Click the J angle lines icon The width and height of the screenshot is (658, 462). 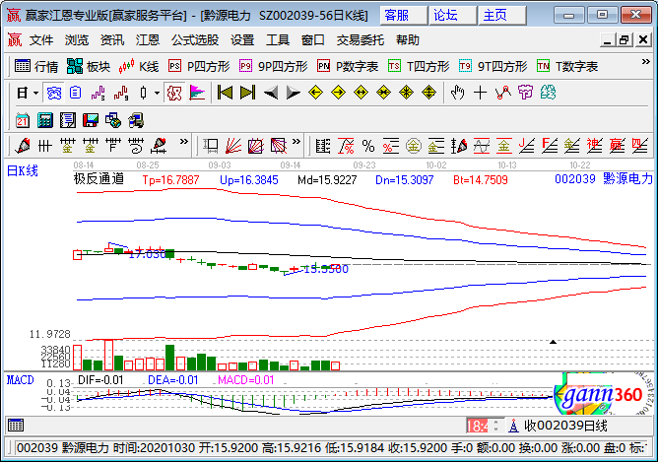(527, 146)
